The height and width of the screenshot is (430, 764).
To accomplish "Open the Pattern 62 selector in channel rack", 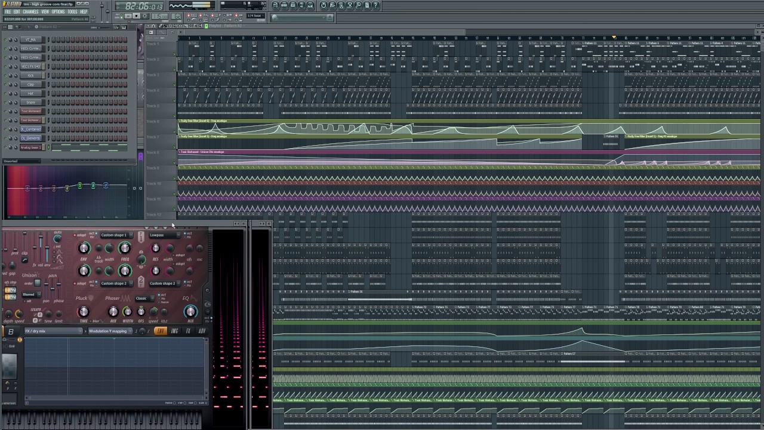I will [x=48, y=27].
